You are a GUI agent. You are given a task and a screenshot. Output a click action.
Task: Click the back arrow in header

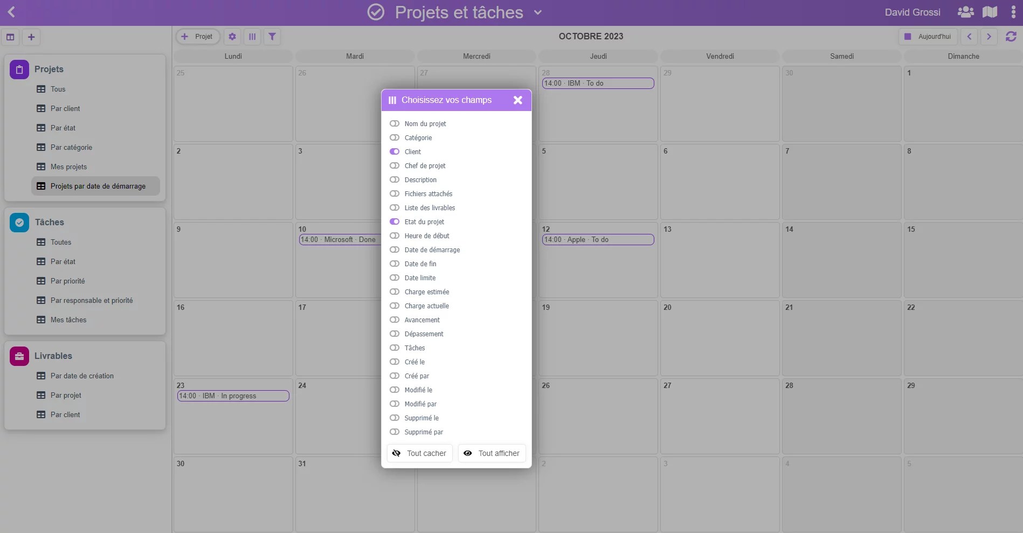pos(11,12)
